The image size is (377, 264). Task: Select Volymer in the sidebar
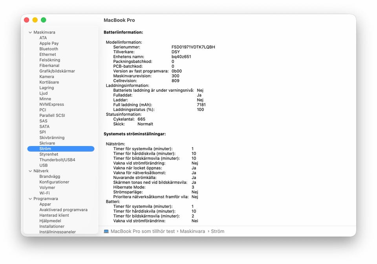(x=47, y=188)
